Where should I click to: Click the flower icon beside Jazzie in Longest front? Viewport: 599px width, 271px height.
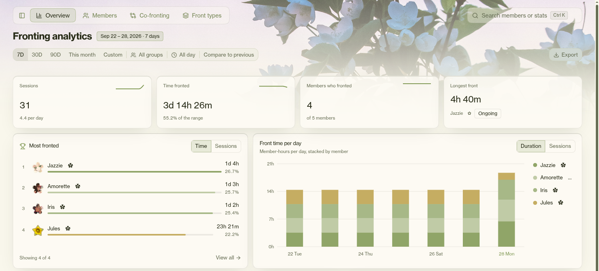point(469,114)
